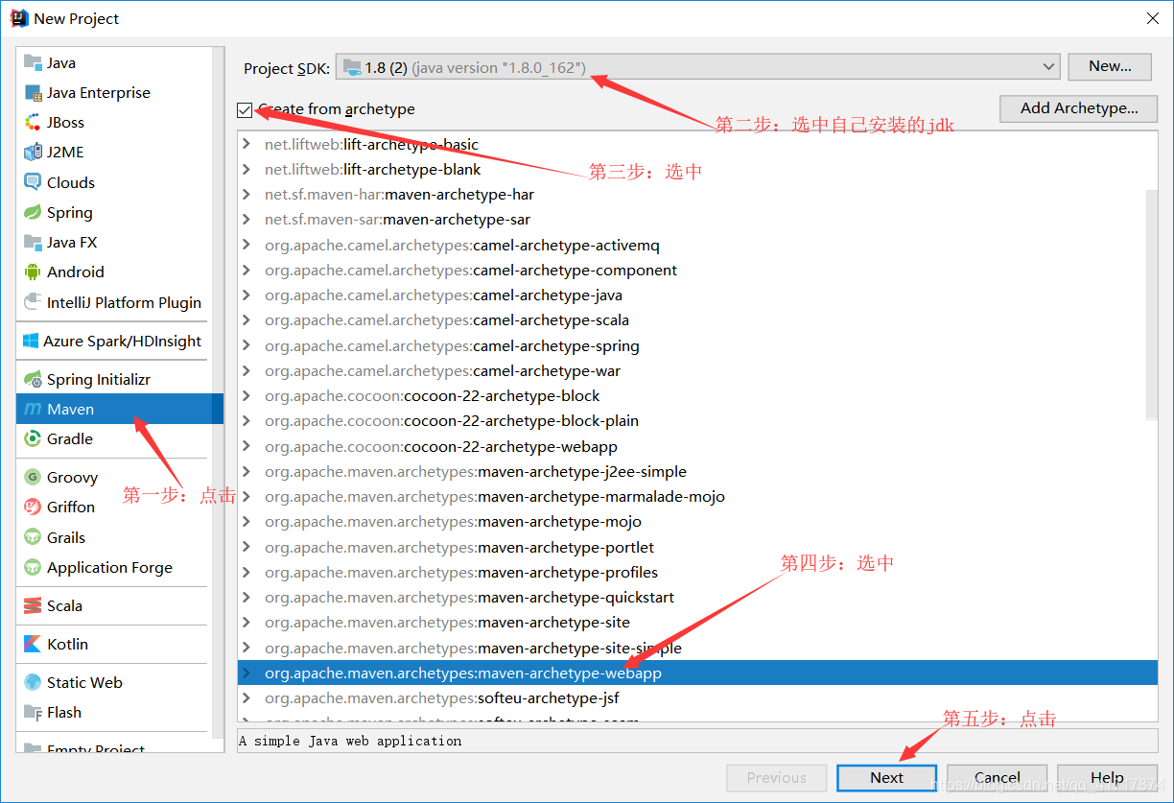Select camel-archetype-component row

pyautogui.click(x=692, y=271)
